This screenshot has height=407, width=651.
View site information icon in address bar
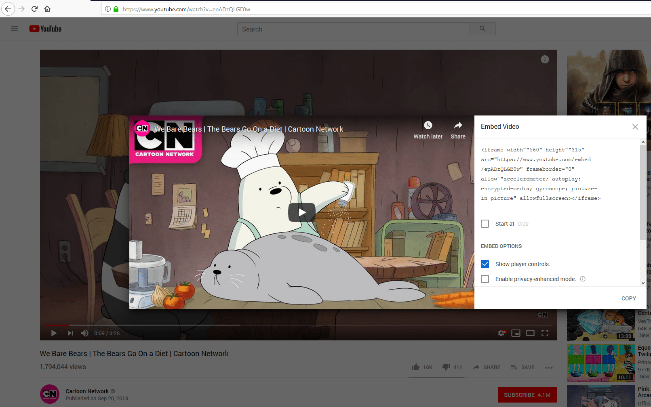[108, 9]
